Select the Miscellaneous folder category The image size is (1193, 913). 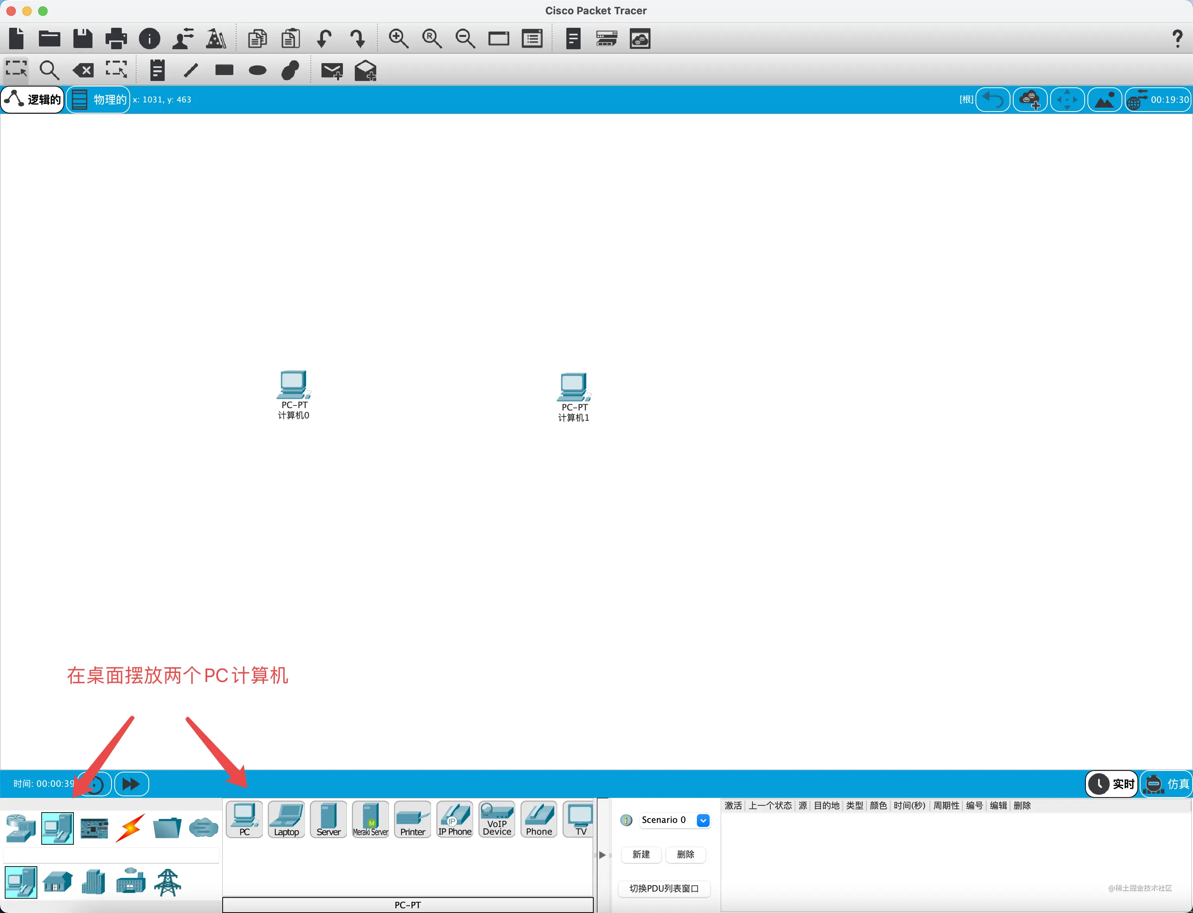coord(167,828)
